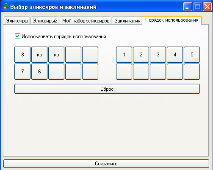The image size is (213, 170).
Task: Select the Заклинания tab
Action: tap(127, 21)
